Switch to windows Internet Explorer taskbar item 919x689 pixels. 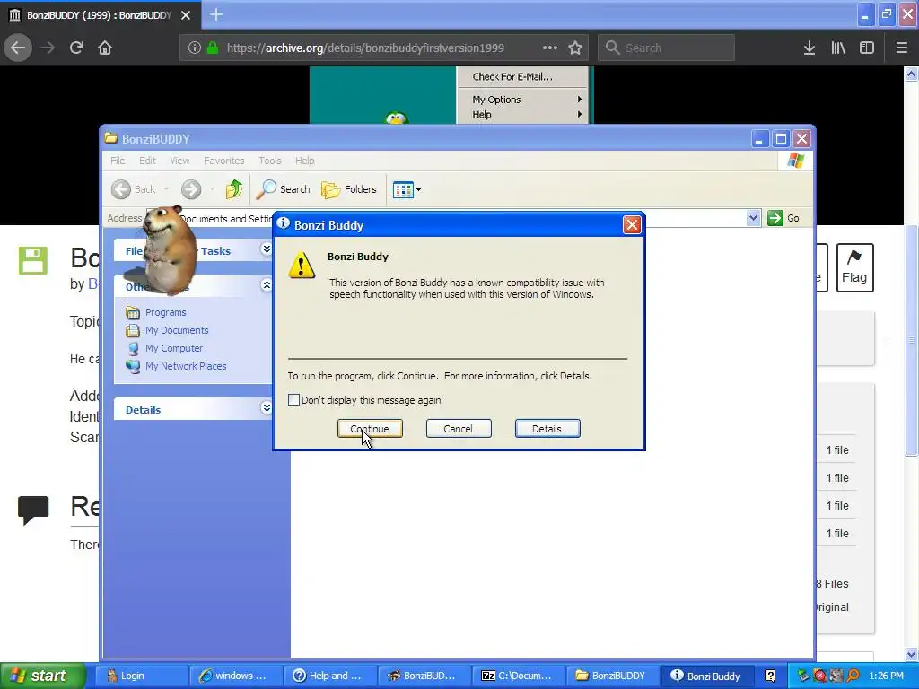click(x=236, y=676)
